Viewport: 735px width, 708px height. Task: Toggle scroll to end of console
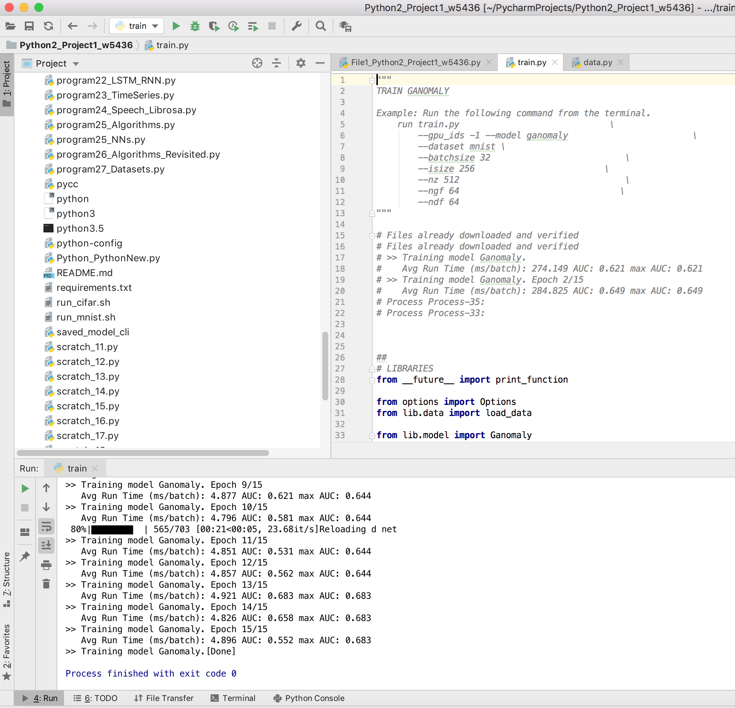(x=46, y=545)
